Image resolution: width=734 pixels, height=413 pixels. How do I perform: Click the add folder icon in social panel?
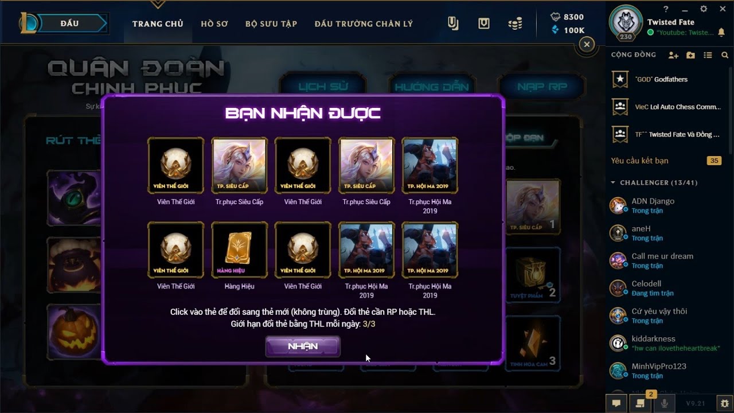coord(690,55)
